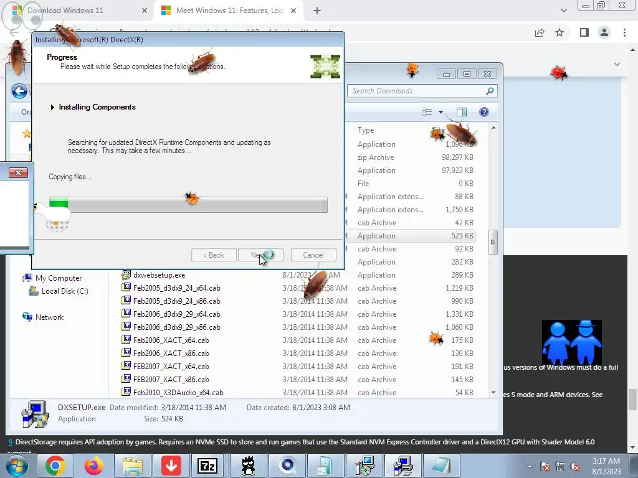This screenshot has height=478, width=638.
Task: Open the magnifier taskbar application
Action: pos(287,466)
